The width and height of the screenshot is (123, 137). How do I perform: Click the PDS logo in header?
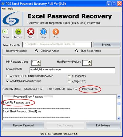click(11, 19)
